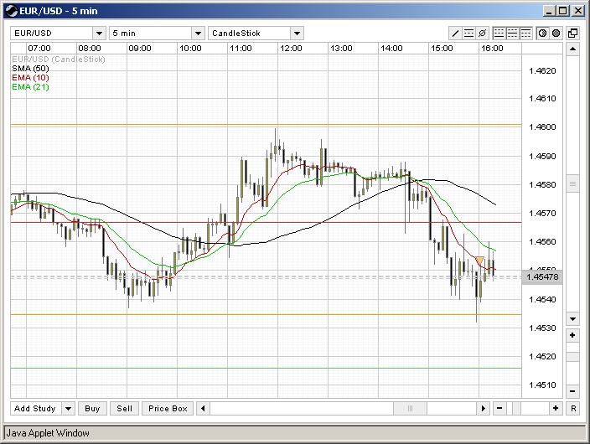
Task: Click the horizontal zoom out minus button
Action: [x=499, y=408]
